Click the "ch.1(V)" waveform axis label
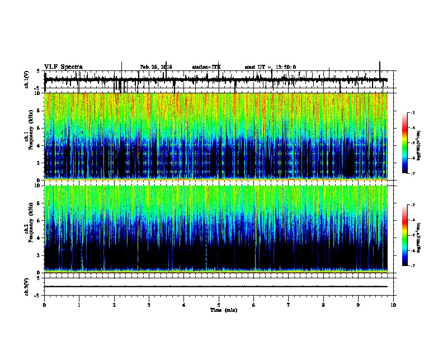The width and height of the screenshot is (443, 342). [27, 79]
